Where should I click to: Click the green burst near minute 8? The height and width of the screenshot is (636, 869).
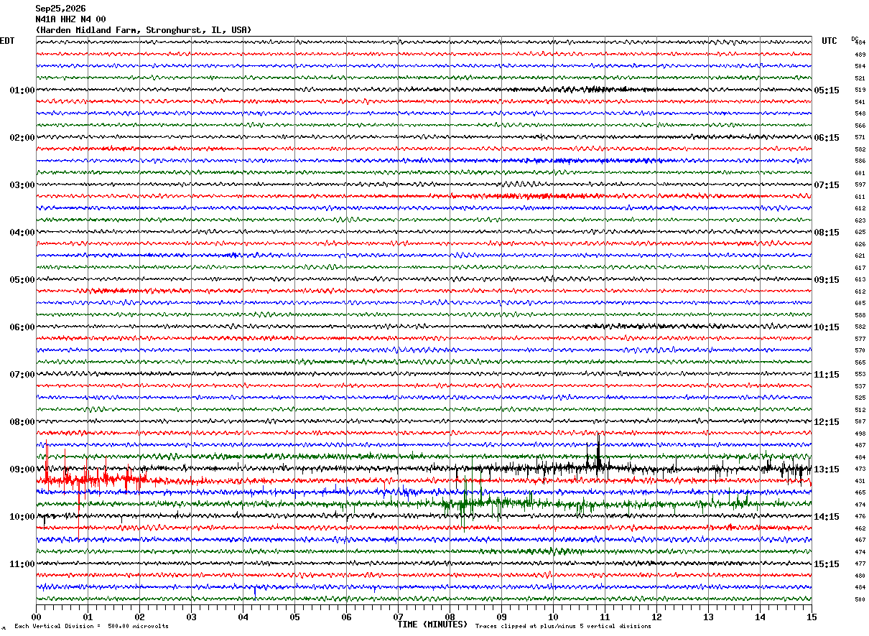[x=463, y=503]
